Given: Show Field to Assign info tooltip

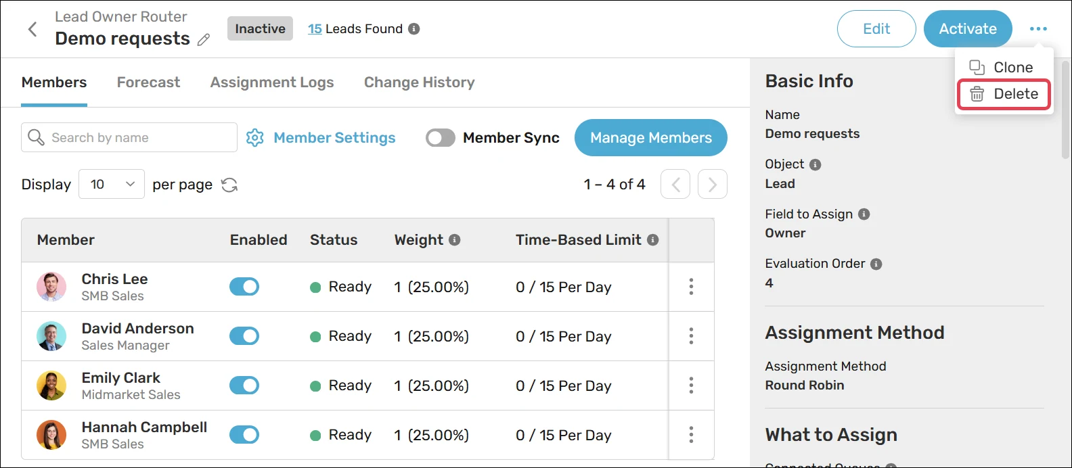Looking at the screenshot, I should pos(864,214).
